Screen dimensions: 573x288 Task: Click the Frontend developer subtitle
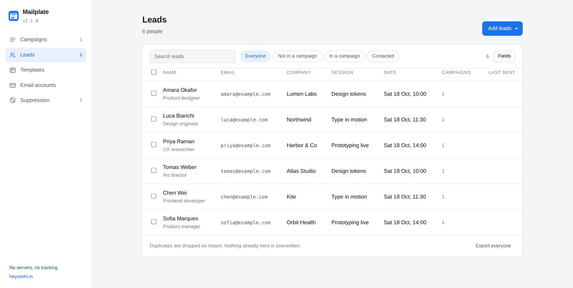click(184, 201)
